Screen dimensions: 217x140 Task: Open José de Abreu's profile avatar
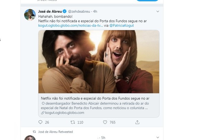coord(30,15)
